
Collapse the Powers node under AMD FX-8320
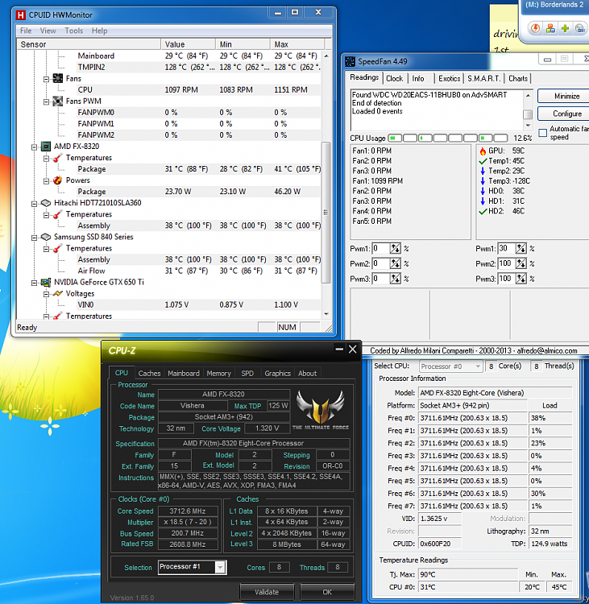pos(46,180)
